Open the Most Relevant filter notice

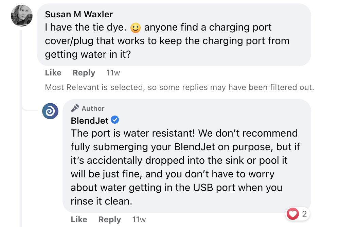coord(179,87)
